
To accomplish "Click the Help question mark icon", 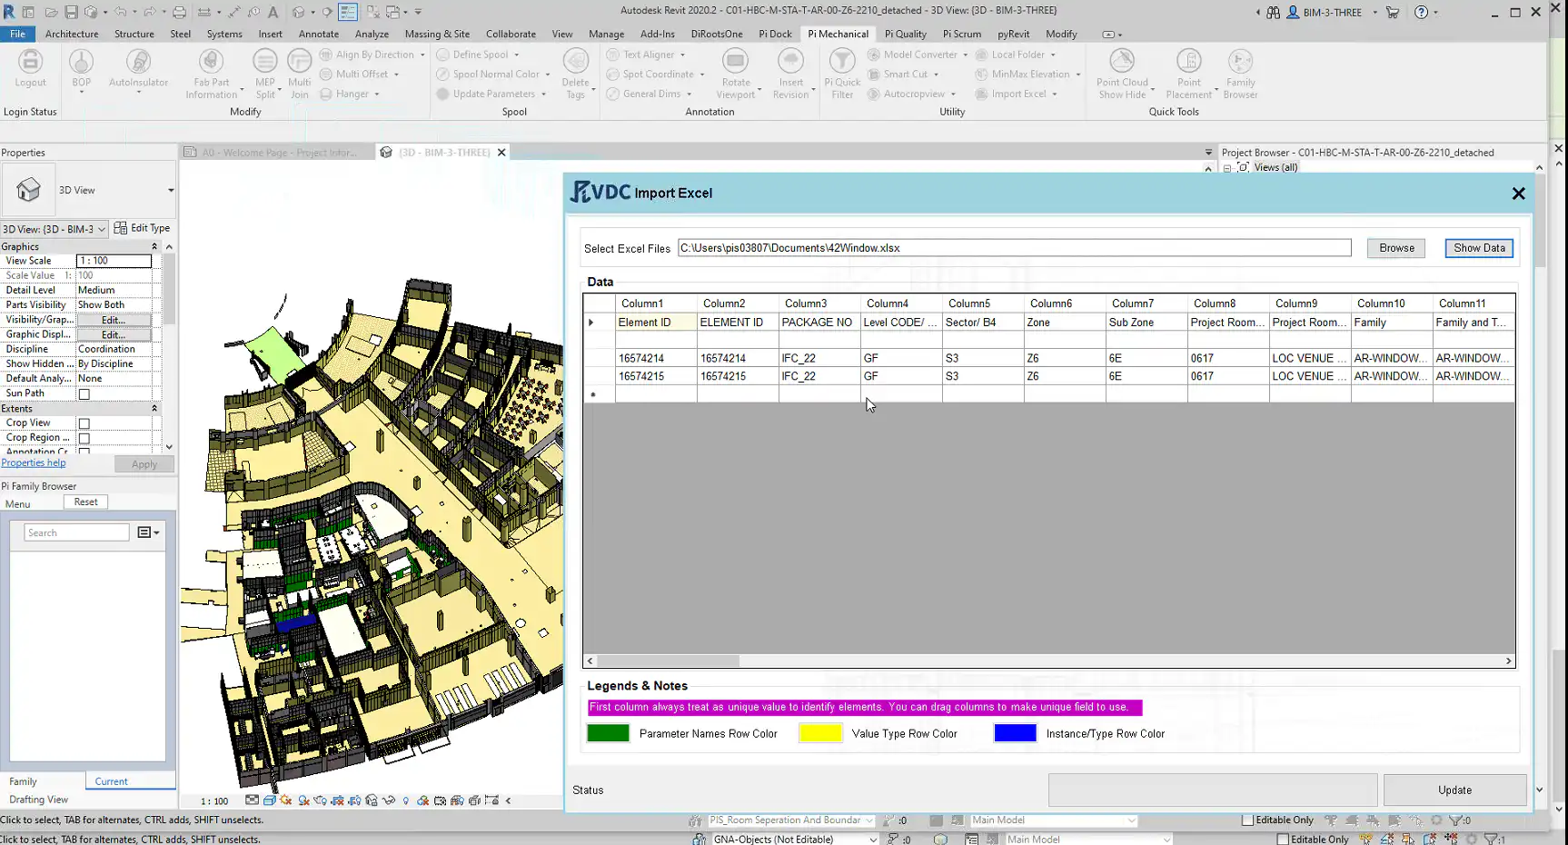I will point(1421,12).
